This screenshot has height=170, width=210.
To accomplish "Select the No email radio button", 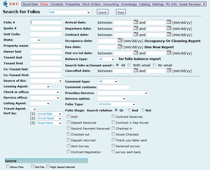I will [x=154, y=65].
